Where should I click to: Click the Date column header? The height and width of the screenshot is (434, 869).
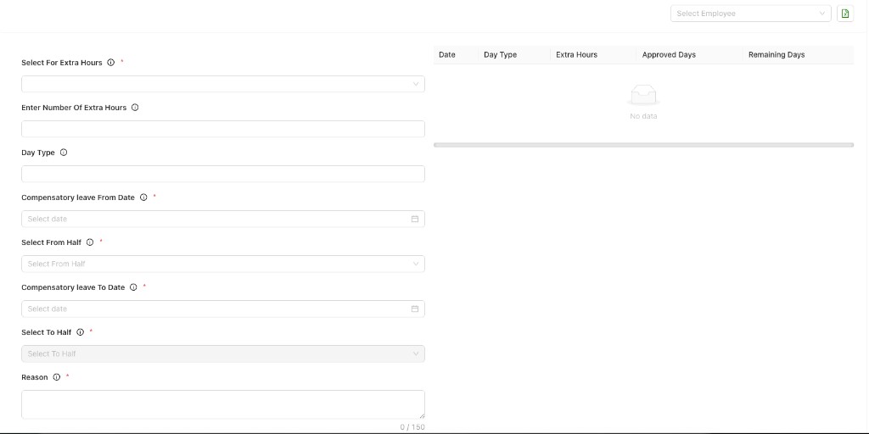tap(456, 55)
